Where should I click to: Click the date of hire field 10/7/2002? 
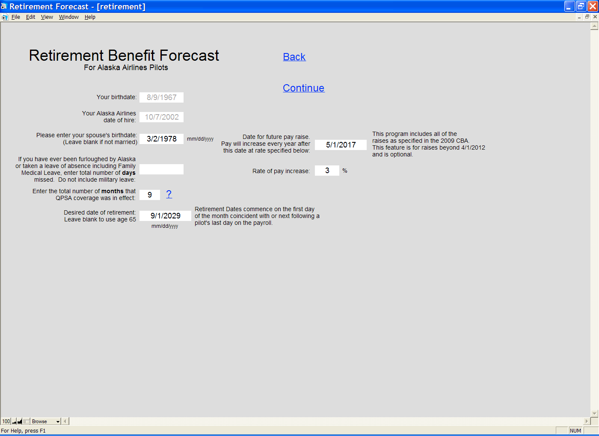click(x=162, y=117)
